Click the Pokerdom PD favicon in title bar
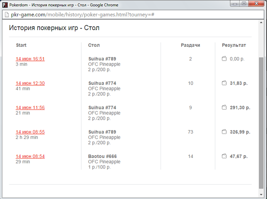 coord(5,5)
